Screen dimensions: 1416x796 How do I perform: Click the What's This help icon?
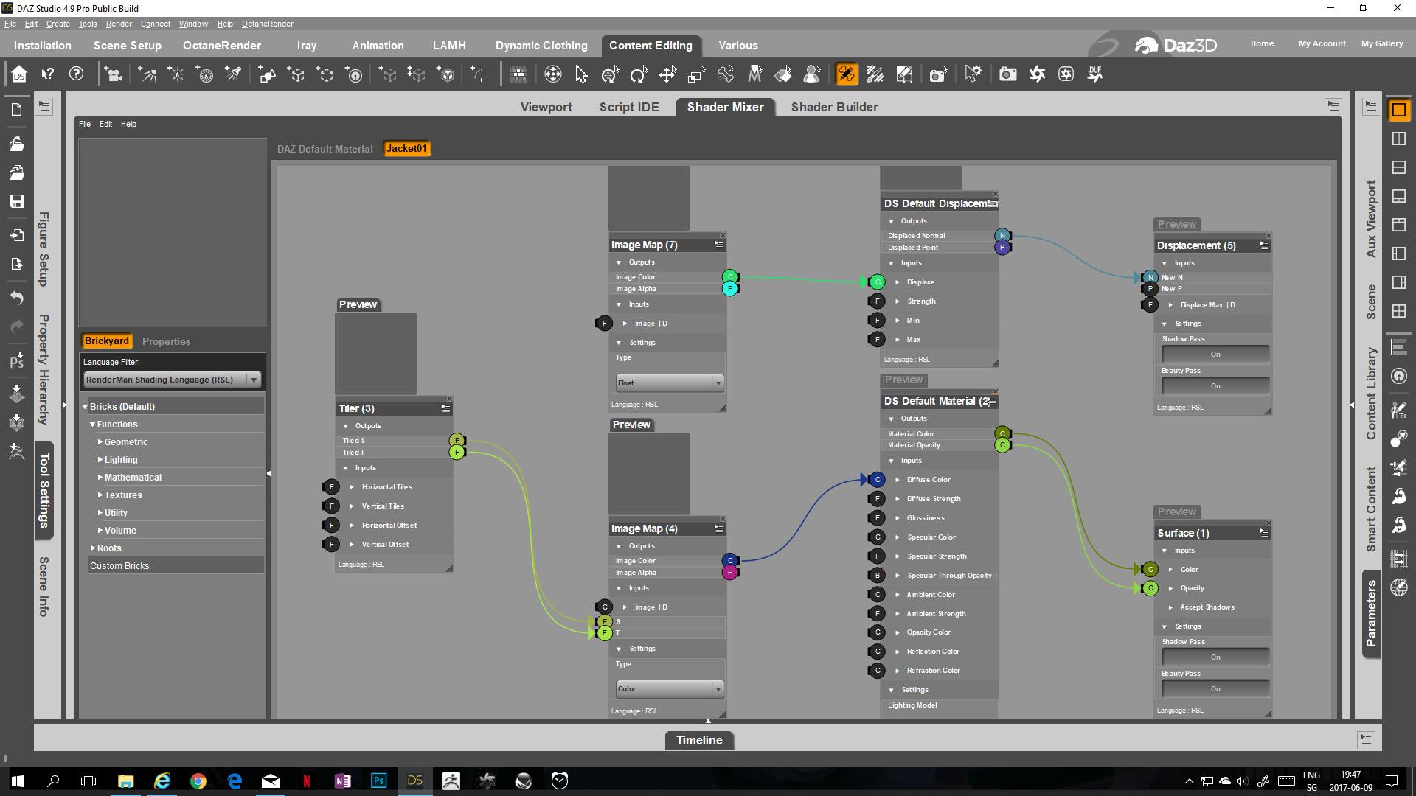point(48,74)
